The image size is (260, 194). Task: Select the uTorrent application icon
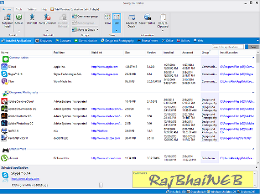click(x=4, y=158)
